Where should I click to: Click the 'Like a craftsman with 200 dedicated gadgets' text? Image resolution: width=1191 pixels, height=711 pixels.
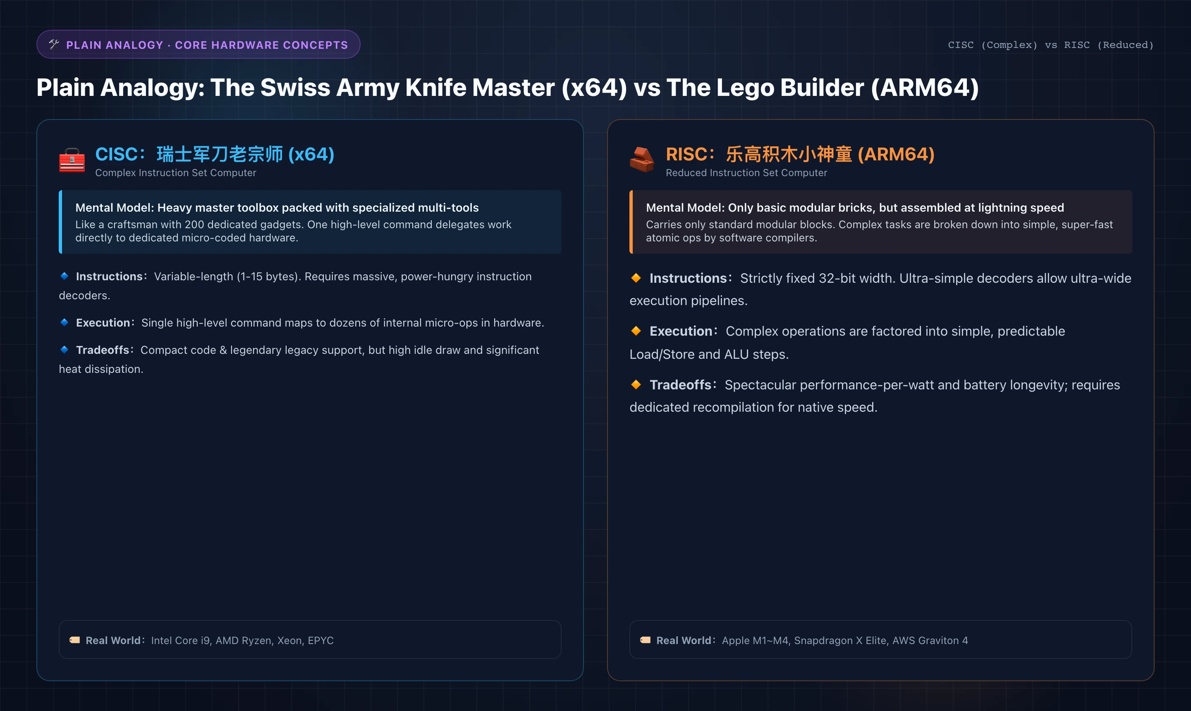pos(293,231)
